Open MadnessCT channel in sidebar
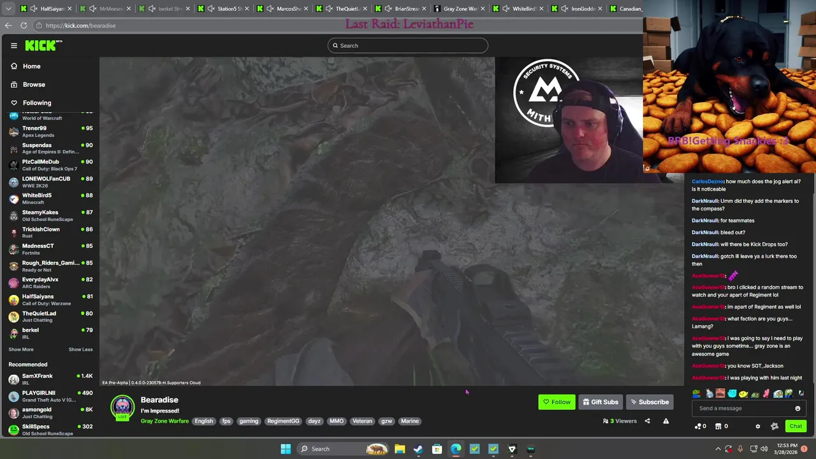Viewport: 816px width, 459px height. pyautogui.click(x=50, y=249)
